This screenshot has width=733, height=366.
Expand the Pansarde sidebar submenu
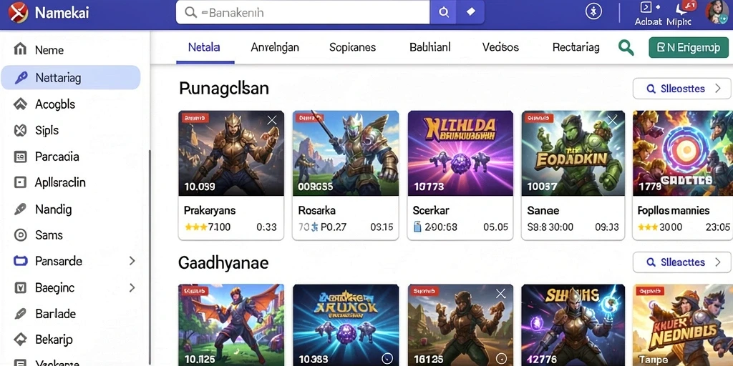coord(132,261)
